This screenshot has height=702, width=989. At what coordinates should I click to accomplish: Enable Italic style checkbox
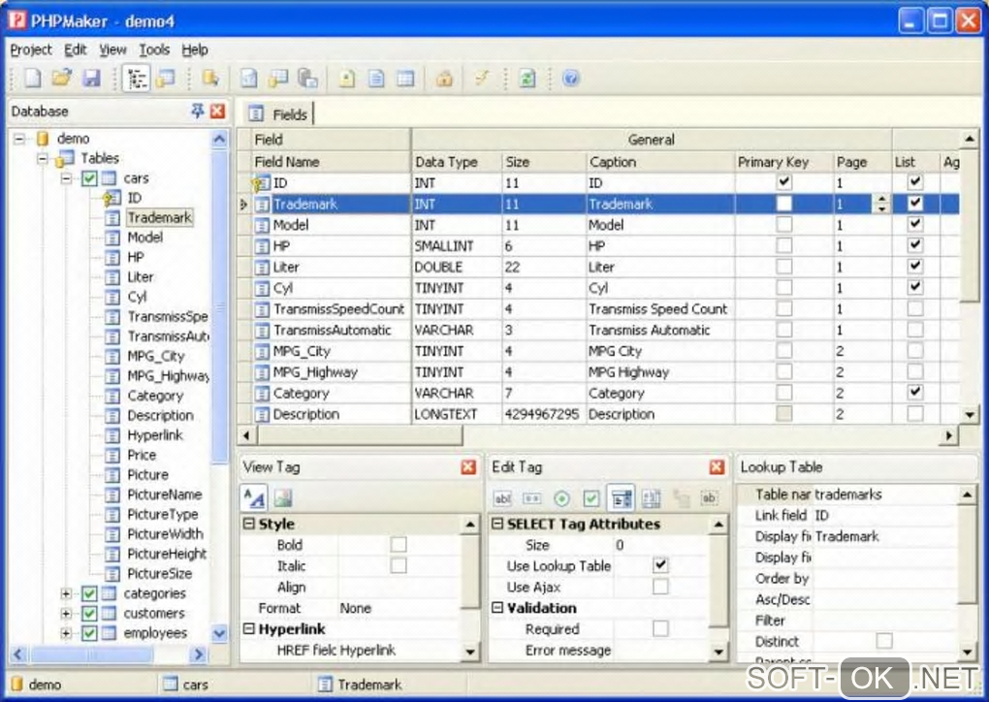pyautogui.click(x=398, y=565)
